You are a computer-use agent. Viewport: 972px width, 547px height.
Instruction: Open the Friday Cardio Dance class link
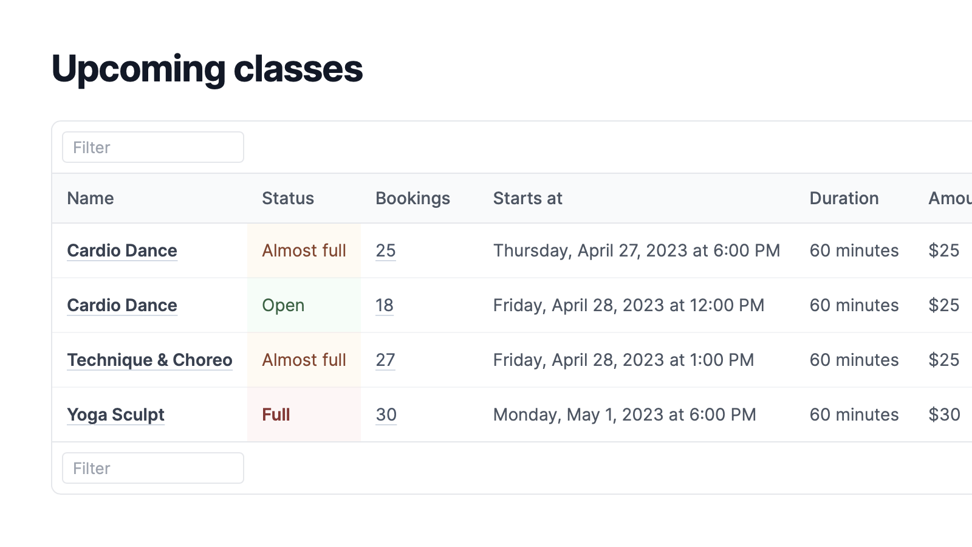(122, 305)
